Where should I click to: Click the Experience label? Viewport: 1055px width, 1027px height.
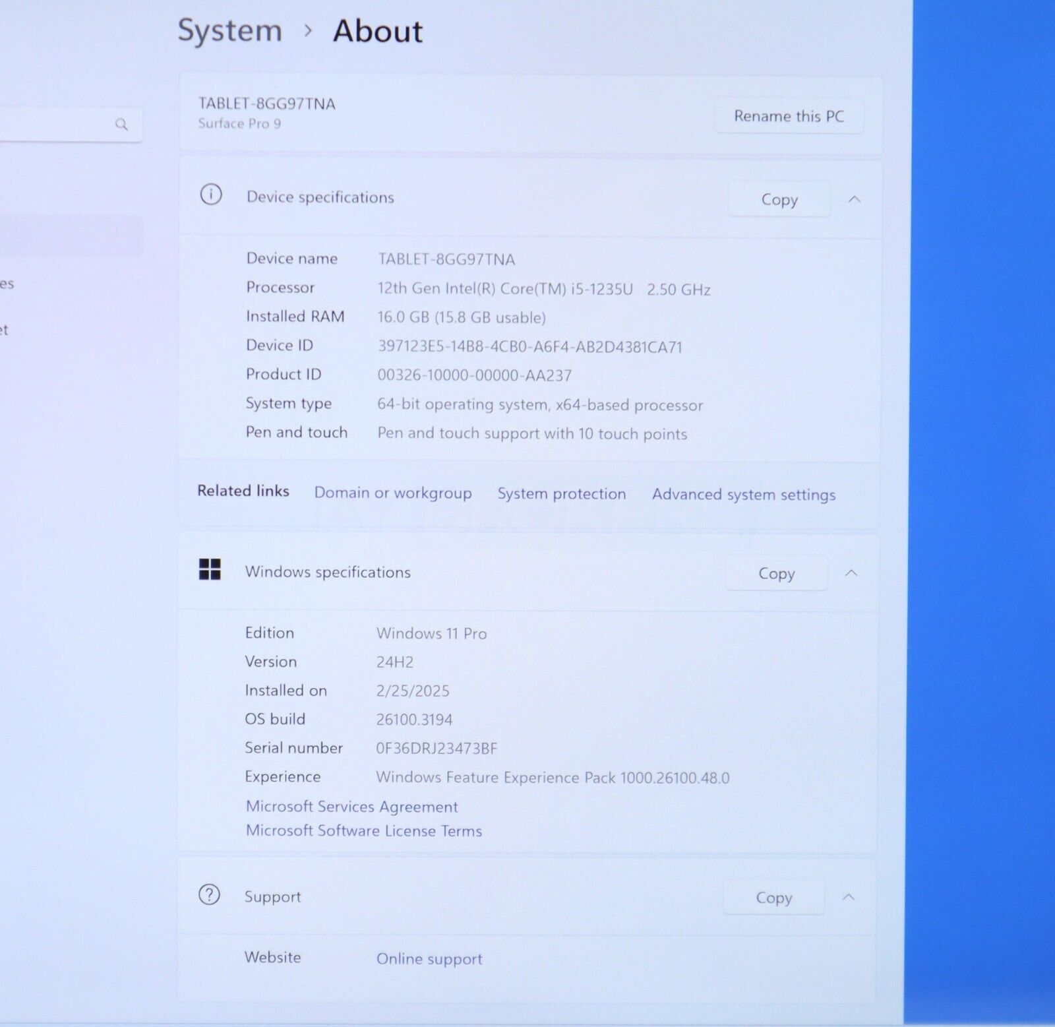tap(282, 777)
